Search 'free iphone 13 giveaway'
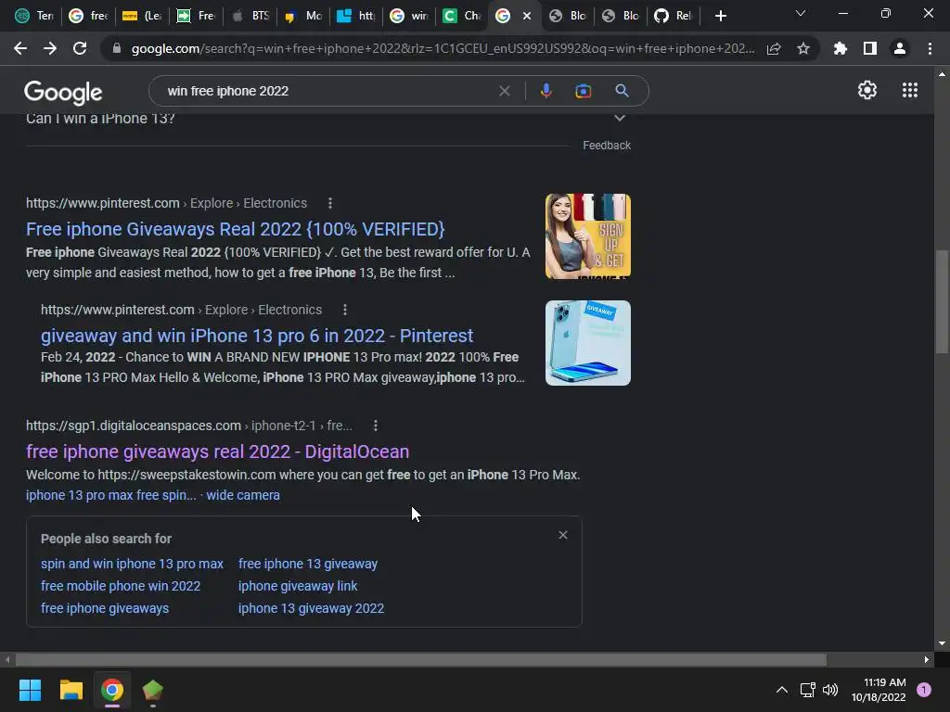950x712 pixels. coord(308,564)
